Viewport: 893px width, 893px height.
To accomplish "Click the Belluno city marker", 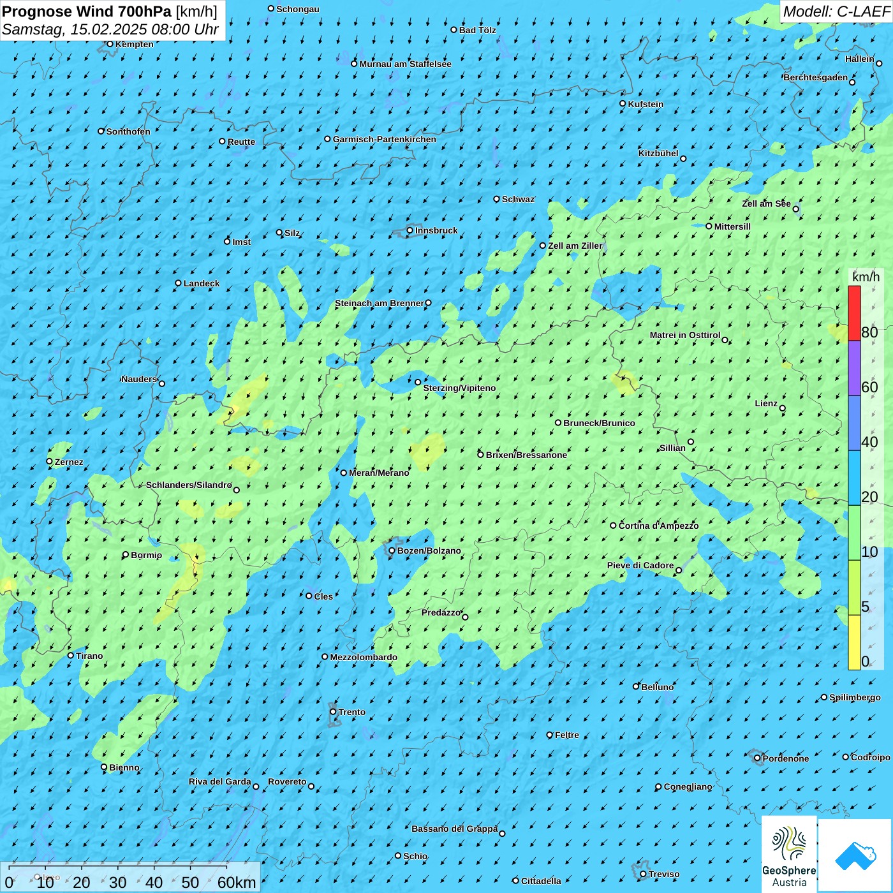I will pyautogui.click(x=636, y=686).
